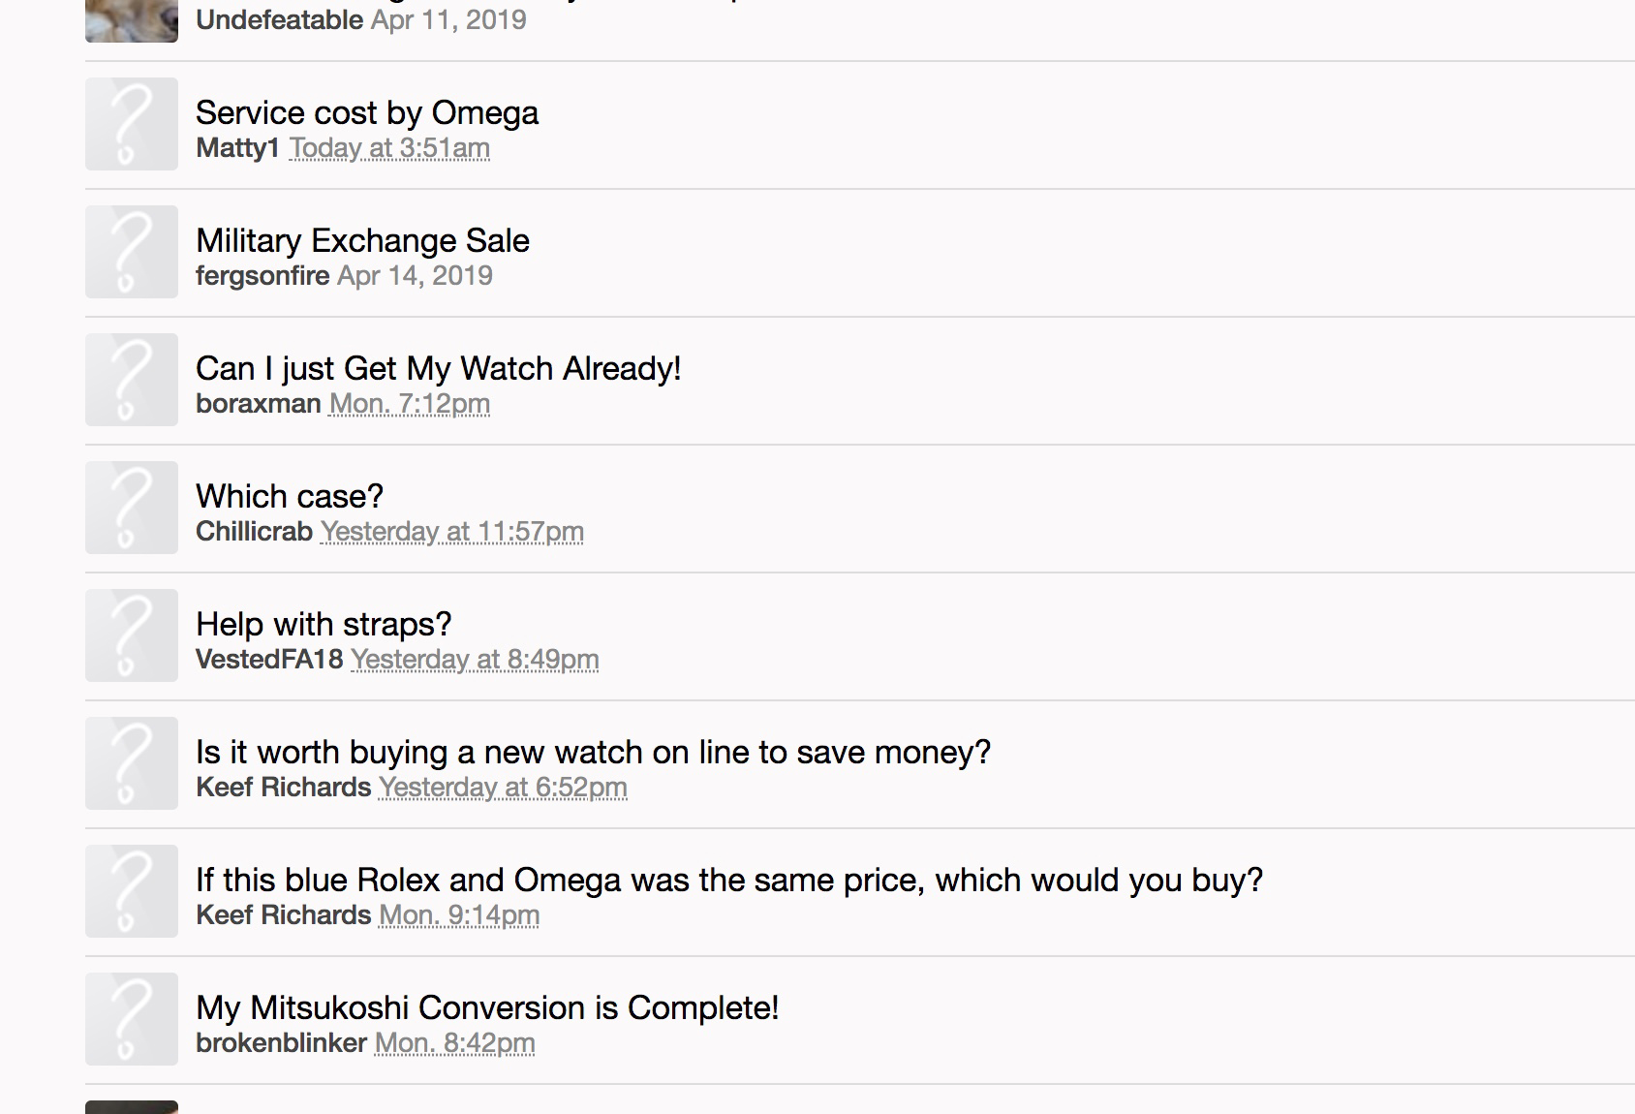Open 'My Mitsukoshi Conversion is Complete!' thread
1635x1114 pixels.
(x=487, y=1007)
